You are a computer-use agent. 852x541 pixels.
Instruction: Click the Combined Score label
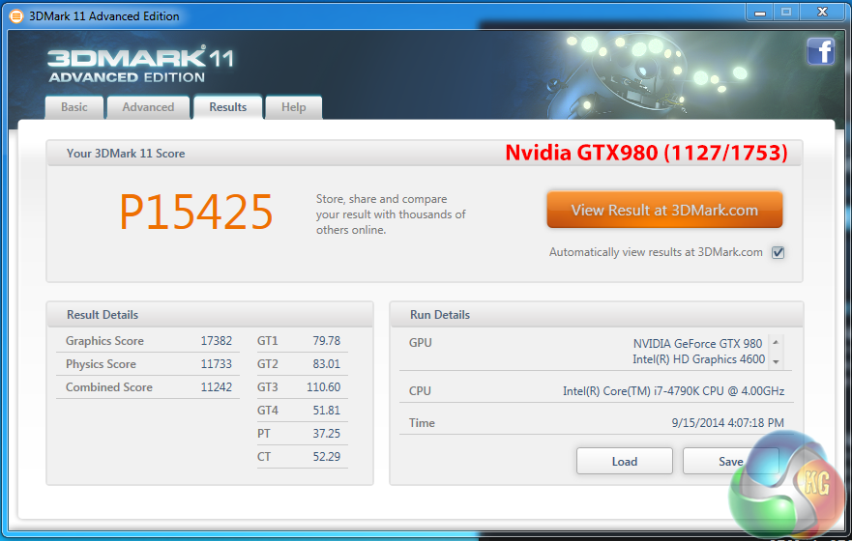(x=109, y=387)
